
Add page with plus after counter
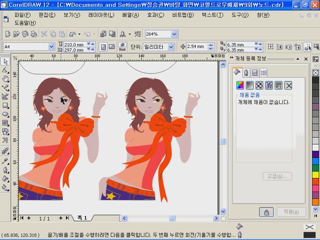[x=60, y=218]
